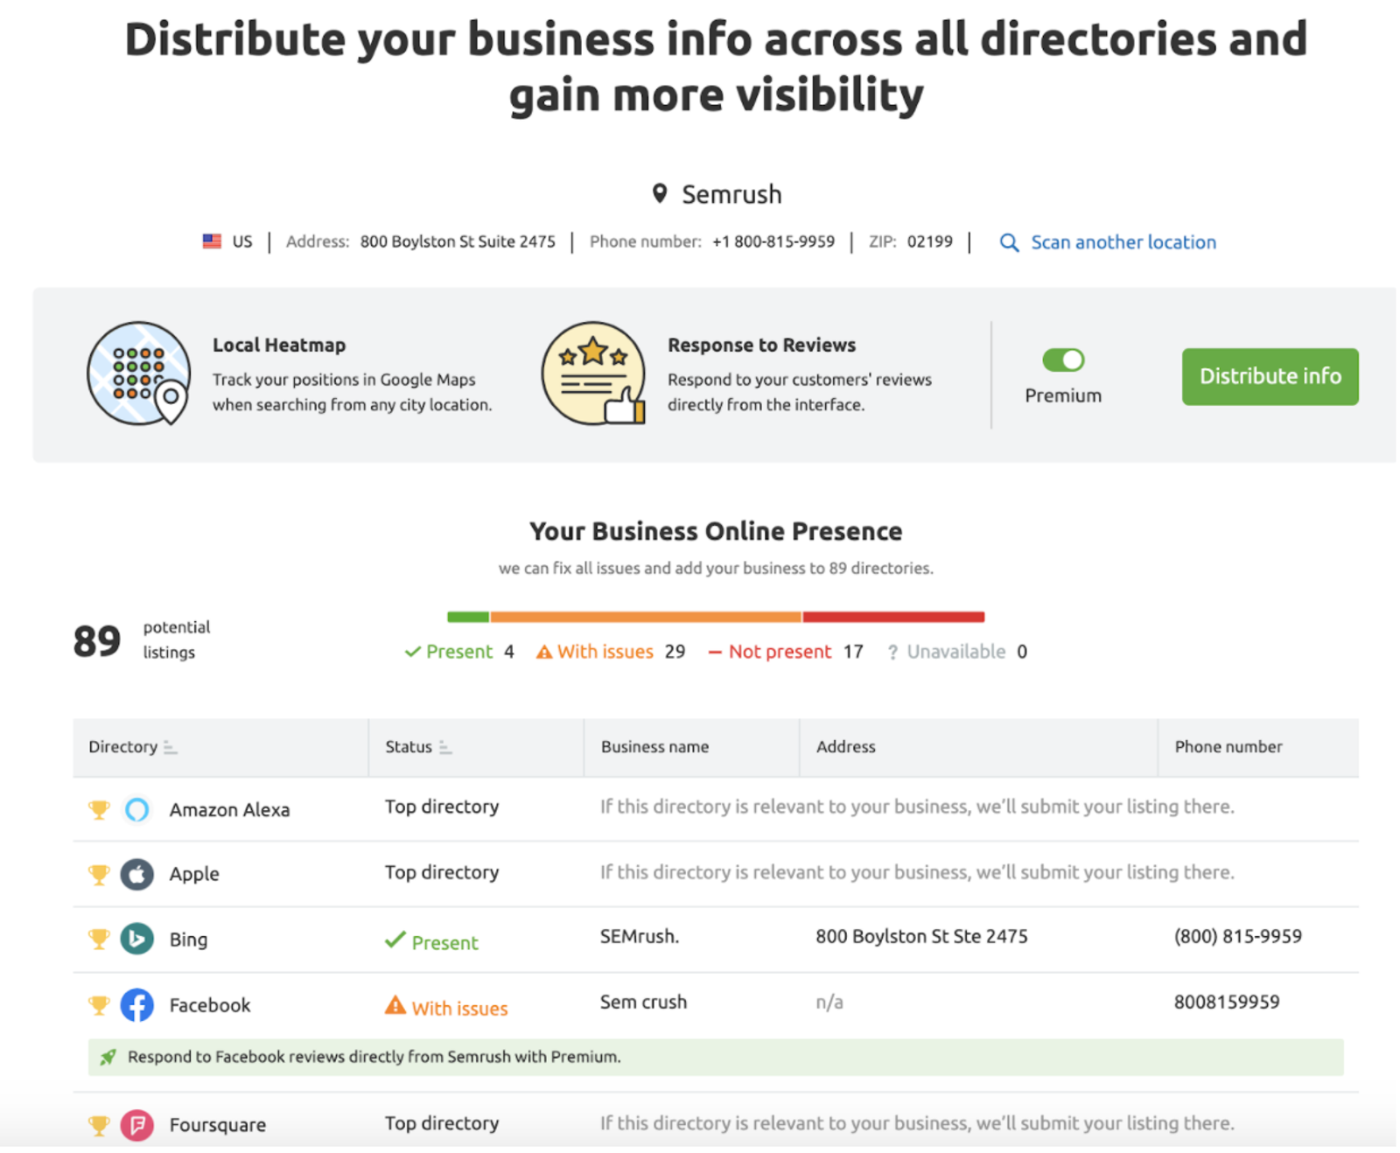1400x1153 pixels.
Task: Click the Bing logo icon
Action: coord(137,940)
